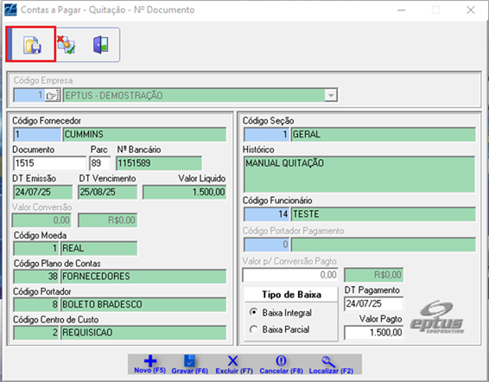489x382 pixels.
Task: Click the Cancelar (F8) icon
Action: coord(281,360)
